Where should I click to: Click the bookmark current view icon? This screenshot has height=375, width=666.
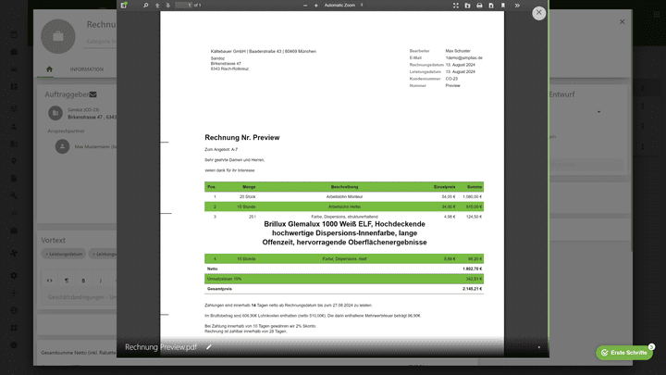(x=504, y=6)
